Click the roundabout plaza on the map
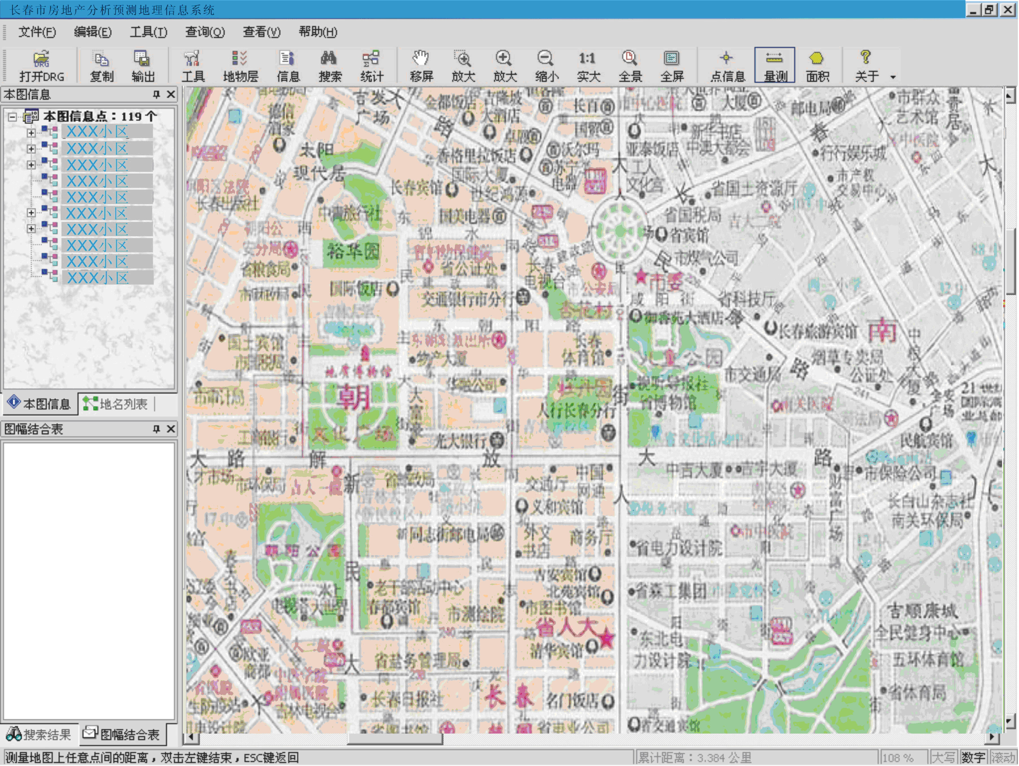The height and width of the screenshot is (766, 1019). (x=620, y=231)
